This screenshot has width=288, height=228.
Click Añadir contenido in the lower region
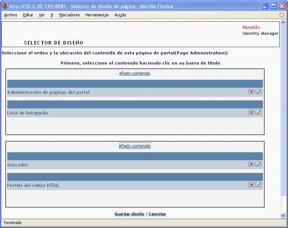point(135,146)
